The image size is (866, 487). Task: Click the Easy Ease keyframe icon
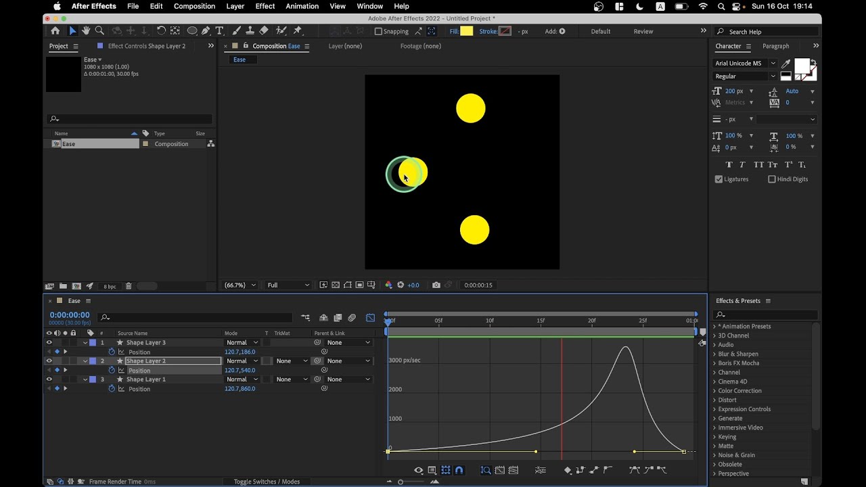tap(635, 470)
